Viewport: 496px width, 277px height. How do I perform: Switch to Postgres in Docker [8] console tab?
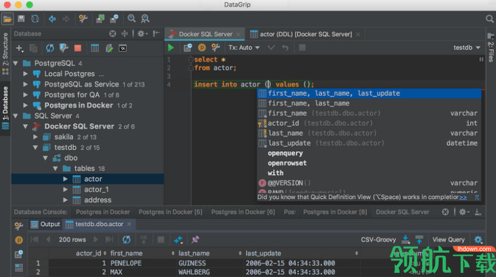pyautogui.click(x=335, y=212)
